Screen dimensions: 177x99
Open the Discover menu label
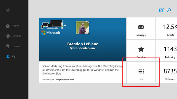[x=17, y=46]
